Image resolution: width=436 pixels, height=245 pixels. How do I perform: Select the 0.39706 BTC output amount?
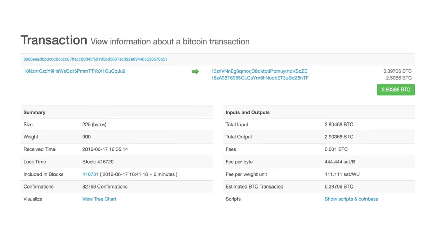click(398, 71)
